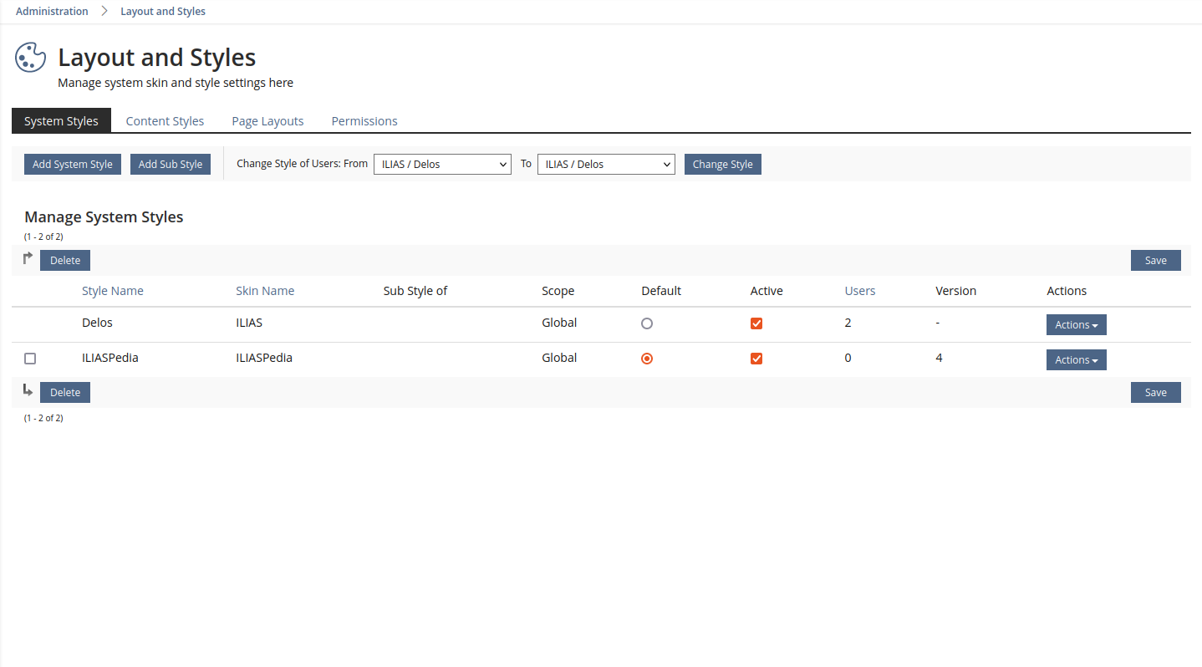Screen dimensions: 1202x667
Task: Open the To style dropdown
Action: pyautogui.click(x=606, y=164)
